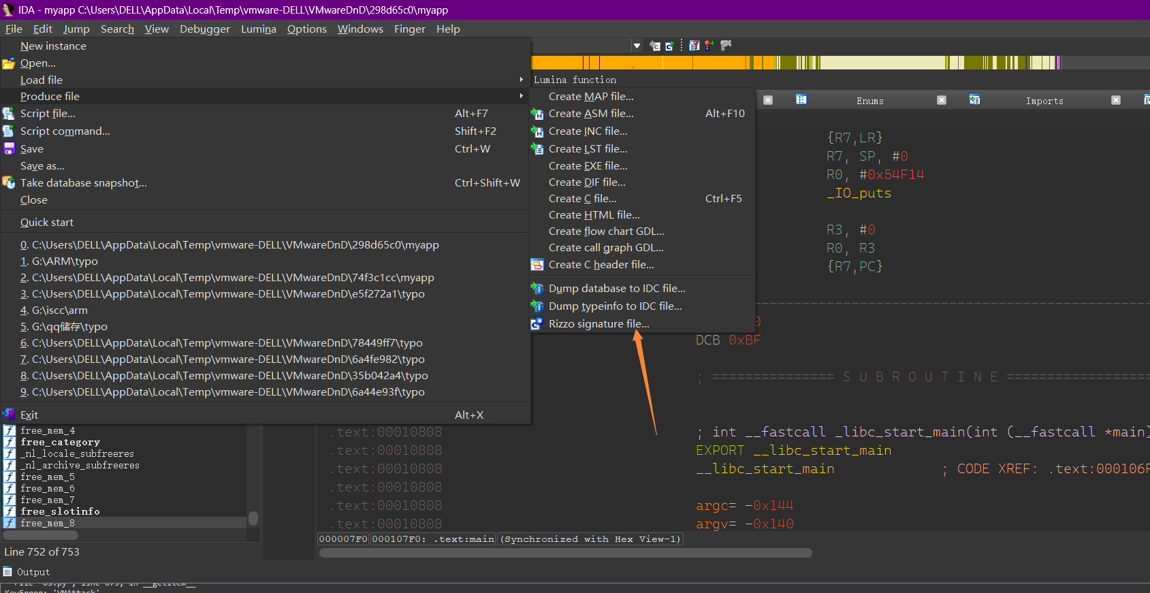Select Quick start in File menu
The width and height of the screenshot is (1150, 593).
click(x=46, y=222)
